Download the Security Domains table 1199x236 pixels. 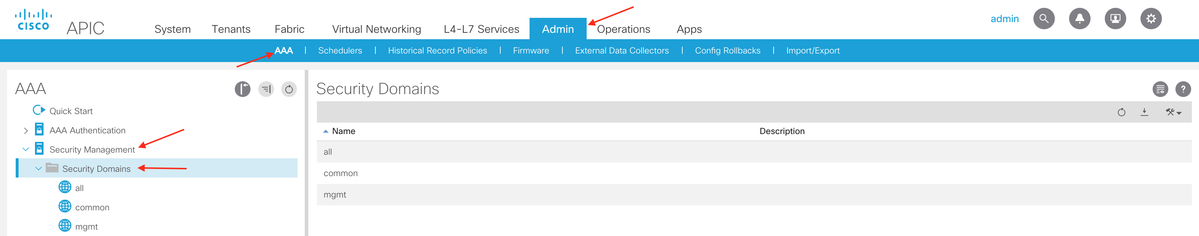pyautogui.click(x=1144, y=112)
